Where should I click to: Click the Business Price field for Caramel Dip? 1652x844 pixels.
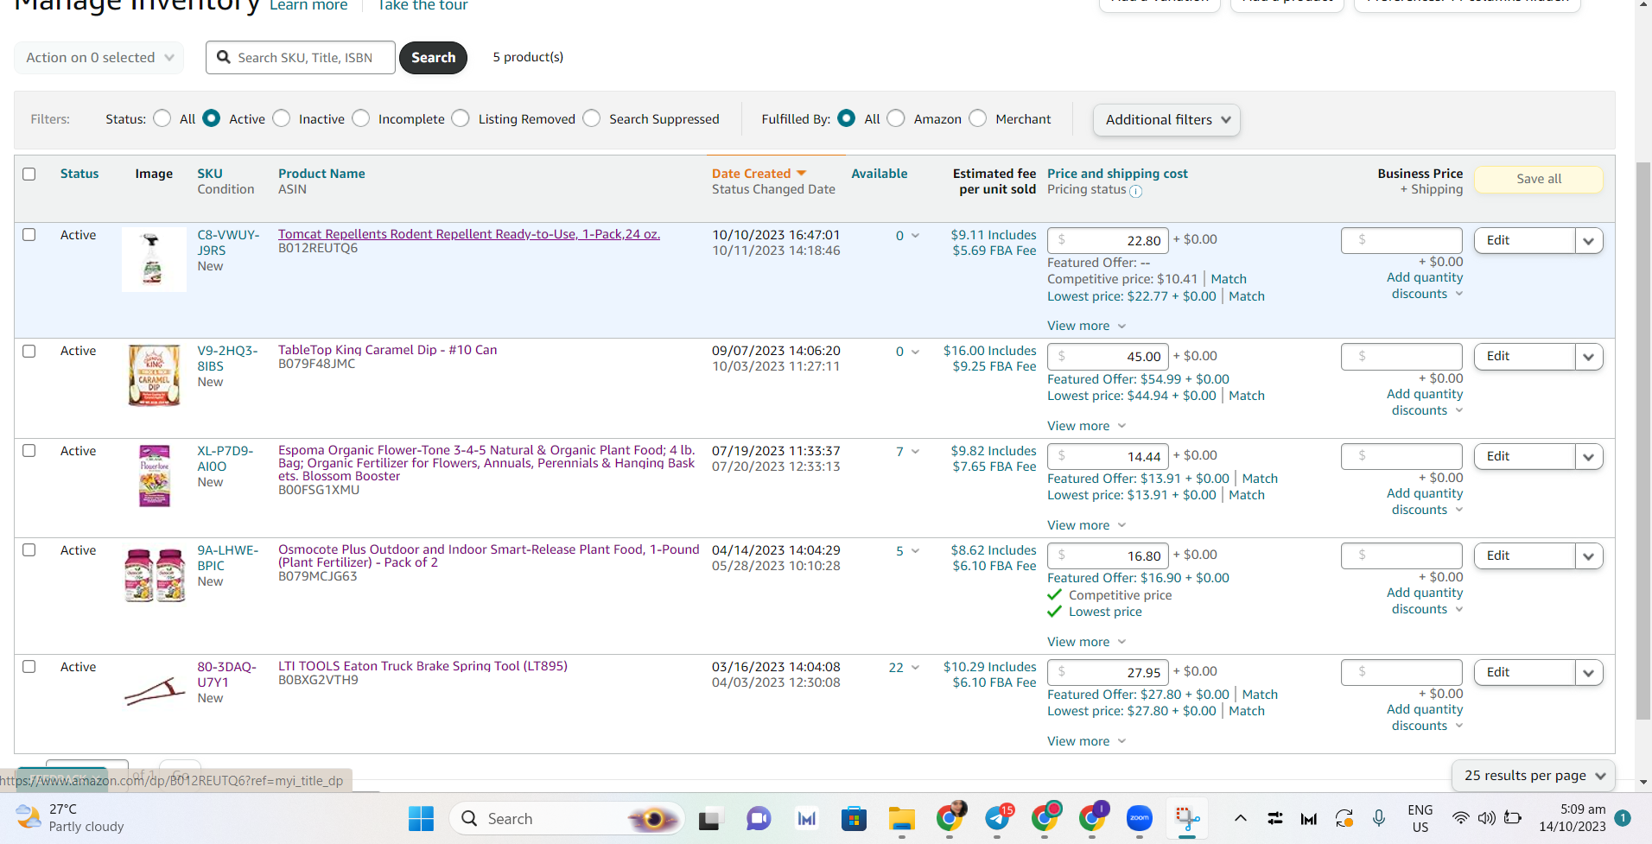tap(1401, 357)
